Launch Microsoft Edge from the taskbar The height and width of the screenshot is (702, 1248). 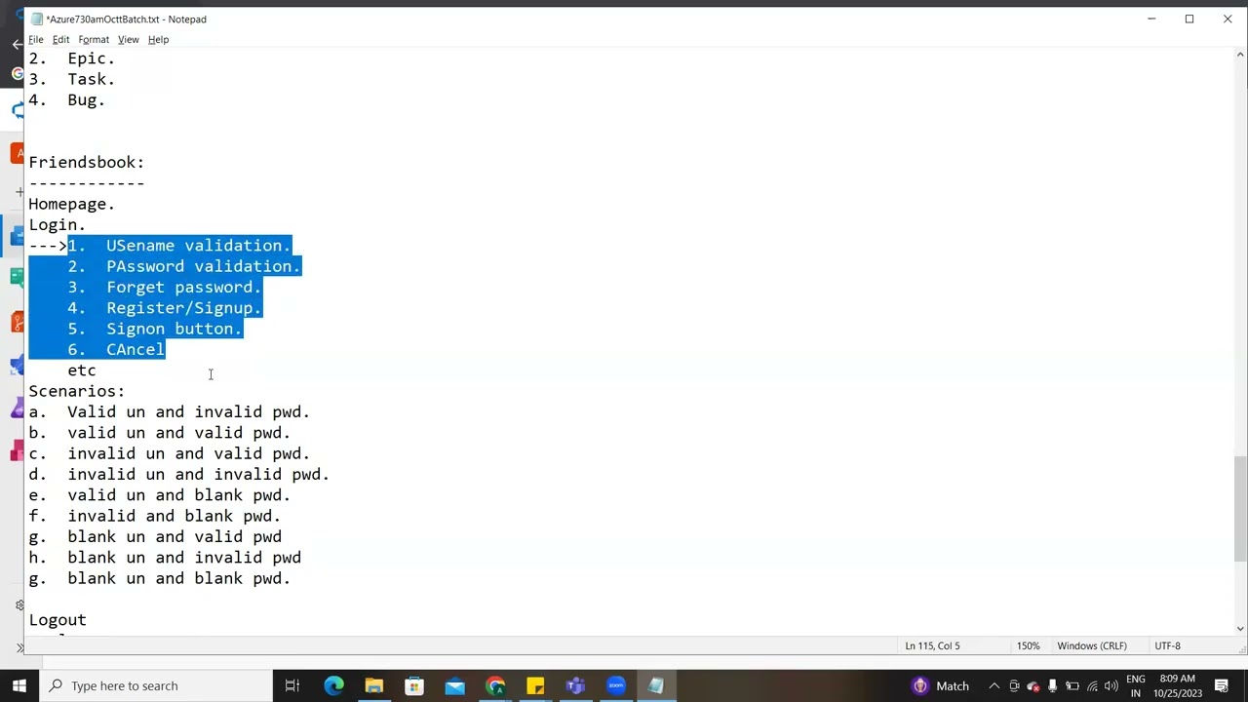[333, 685]
